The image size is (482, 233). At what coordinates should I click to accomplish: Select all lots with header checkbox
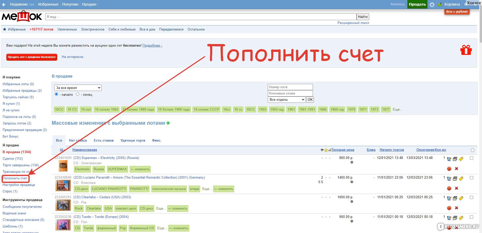click(472, 150)
